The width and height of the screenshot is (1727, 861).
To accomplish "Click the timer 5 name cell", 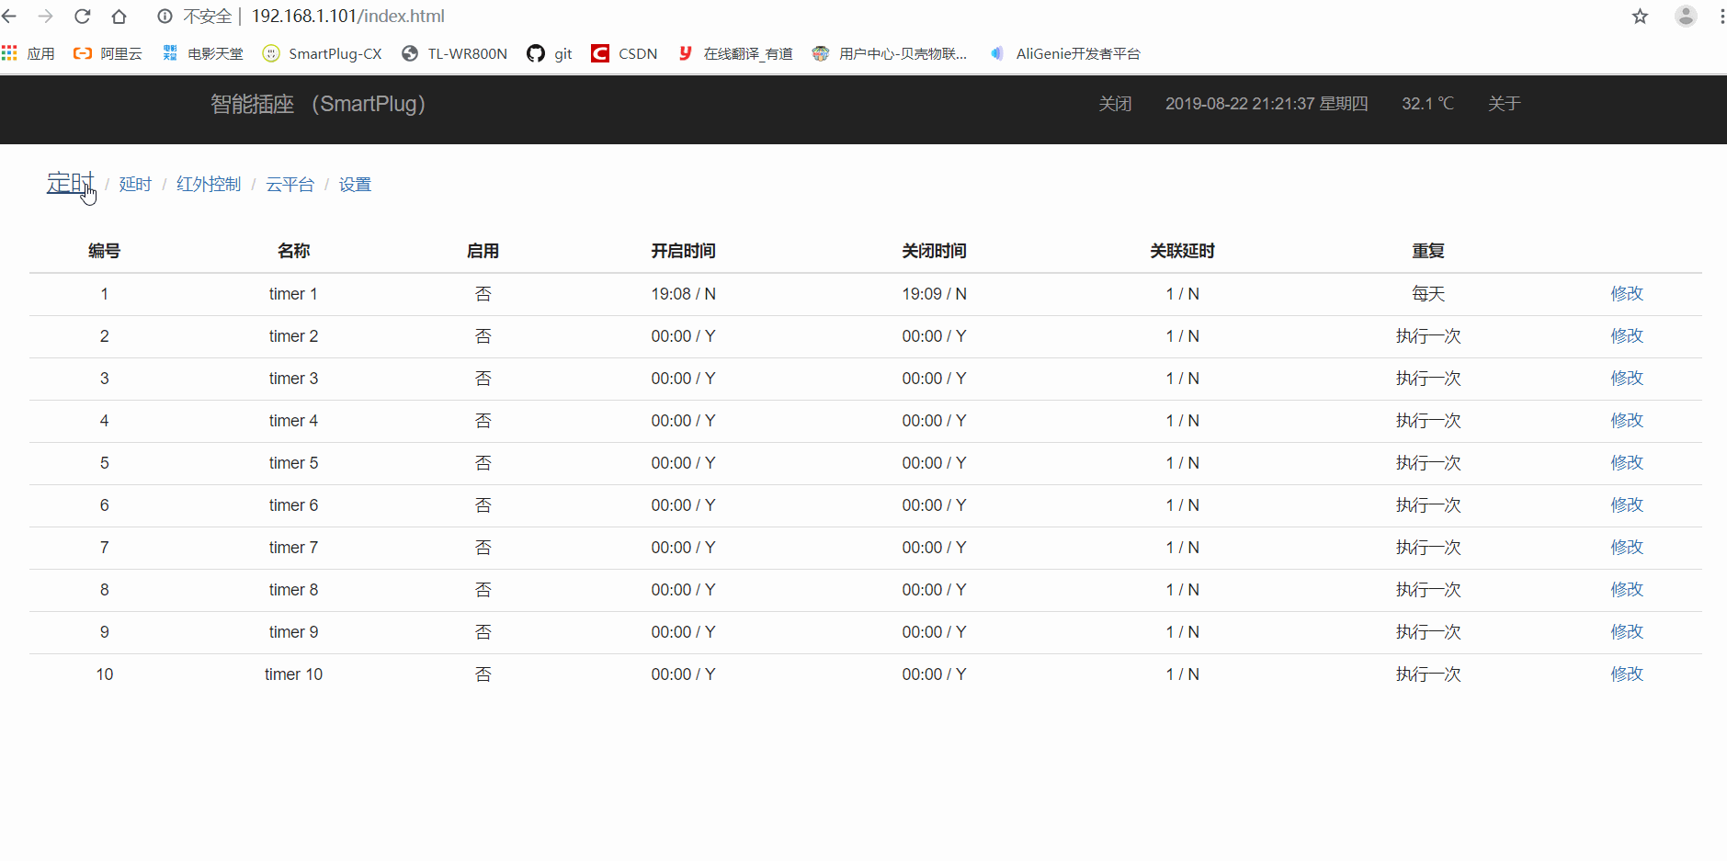I will point(293,463).
